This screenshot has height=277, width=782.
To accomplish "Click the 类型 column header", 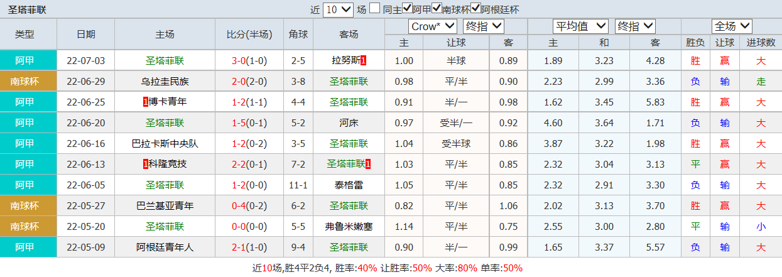I will pos(25,35).
